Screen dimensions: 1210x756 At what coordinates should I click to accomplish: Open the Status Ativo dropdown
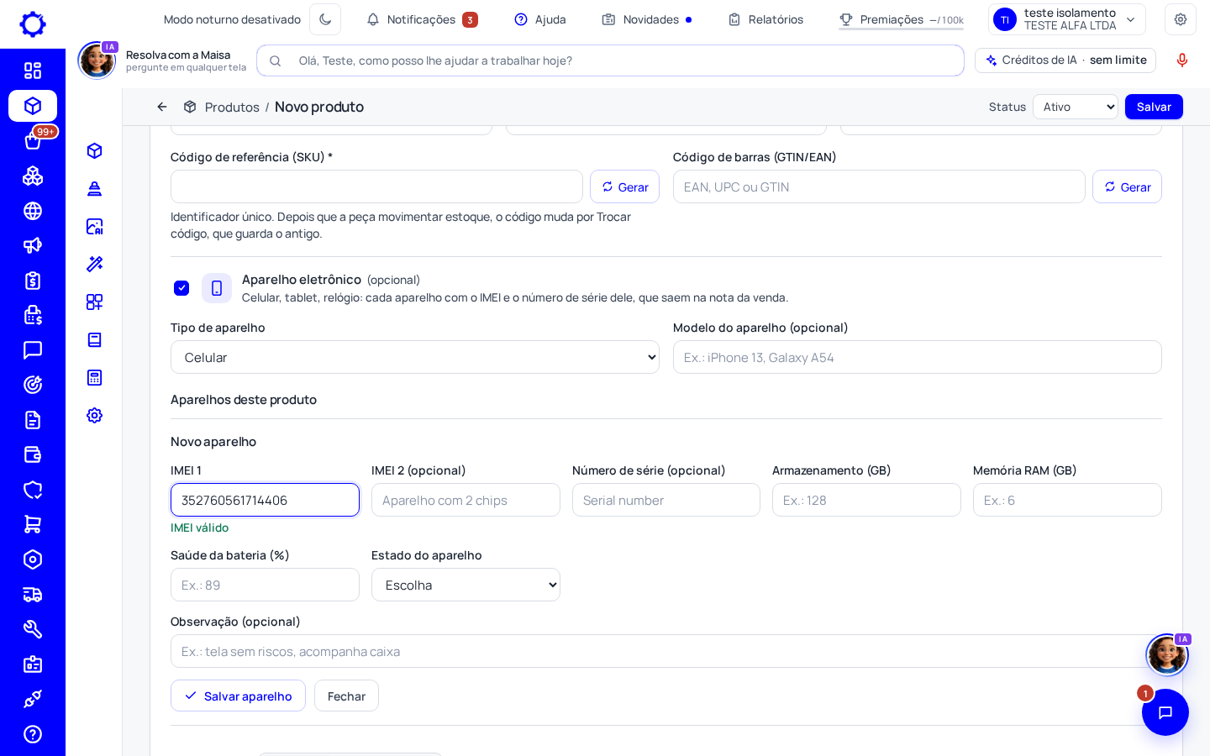[x=1076, y=107]
